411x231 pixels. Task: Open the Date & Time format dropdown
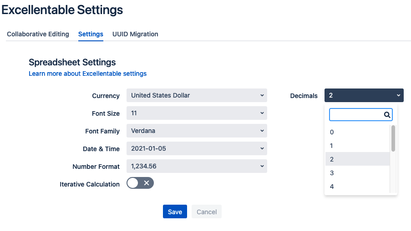[x=197, y=148]
